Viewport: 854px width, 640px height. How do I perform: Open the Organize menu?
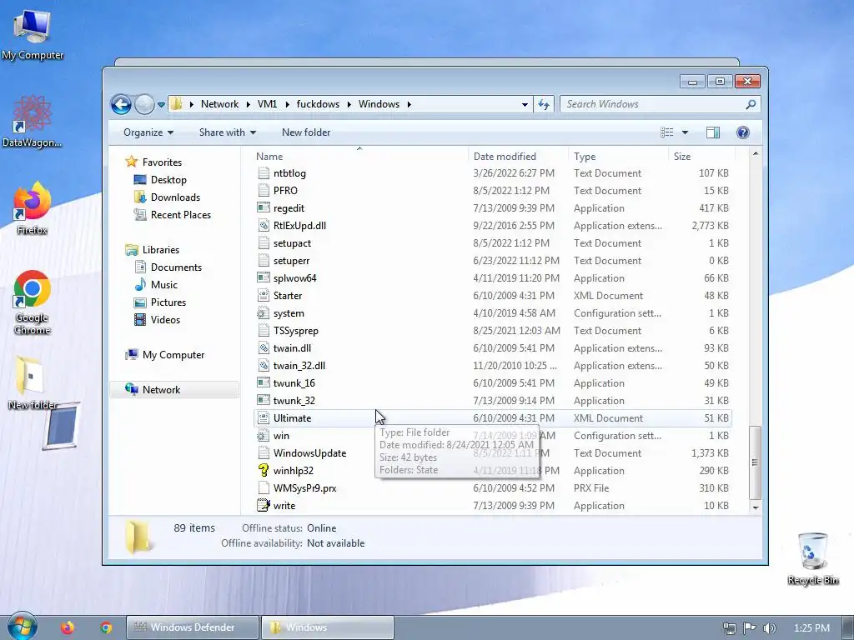(148, 132)
